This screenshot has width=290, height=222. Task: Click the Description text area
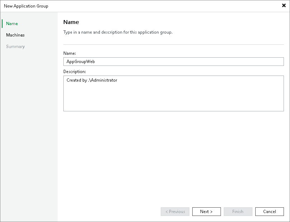174,93
